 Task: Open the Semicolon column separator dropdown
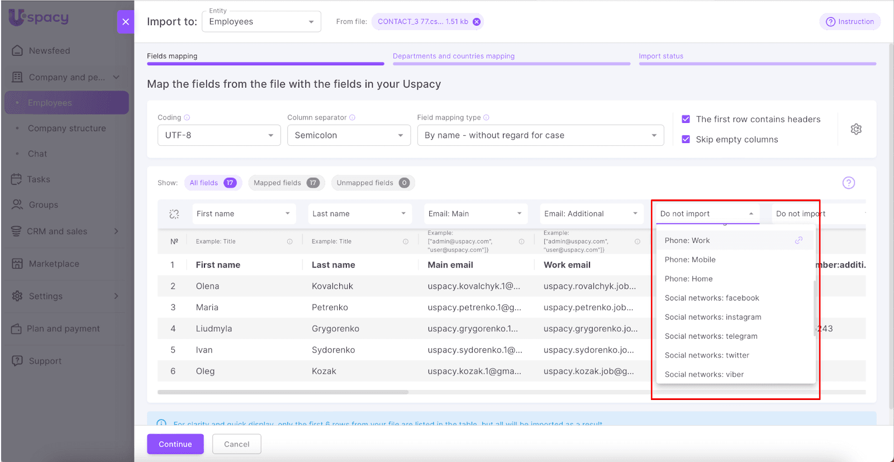(x=349, y=135)
